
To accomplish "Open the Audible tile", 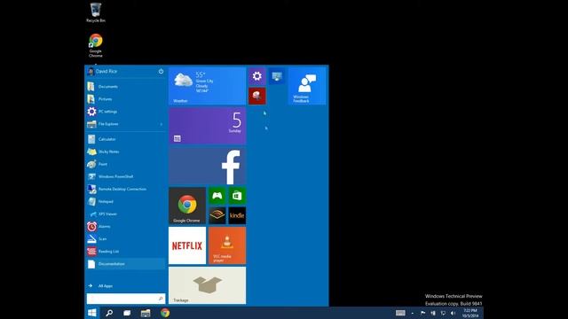I will pyautogui.click(x=217, y=215).
